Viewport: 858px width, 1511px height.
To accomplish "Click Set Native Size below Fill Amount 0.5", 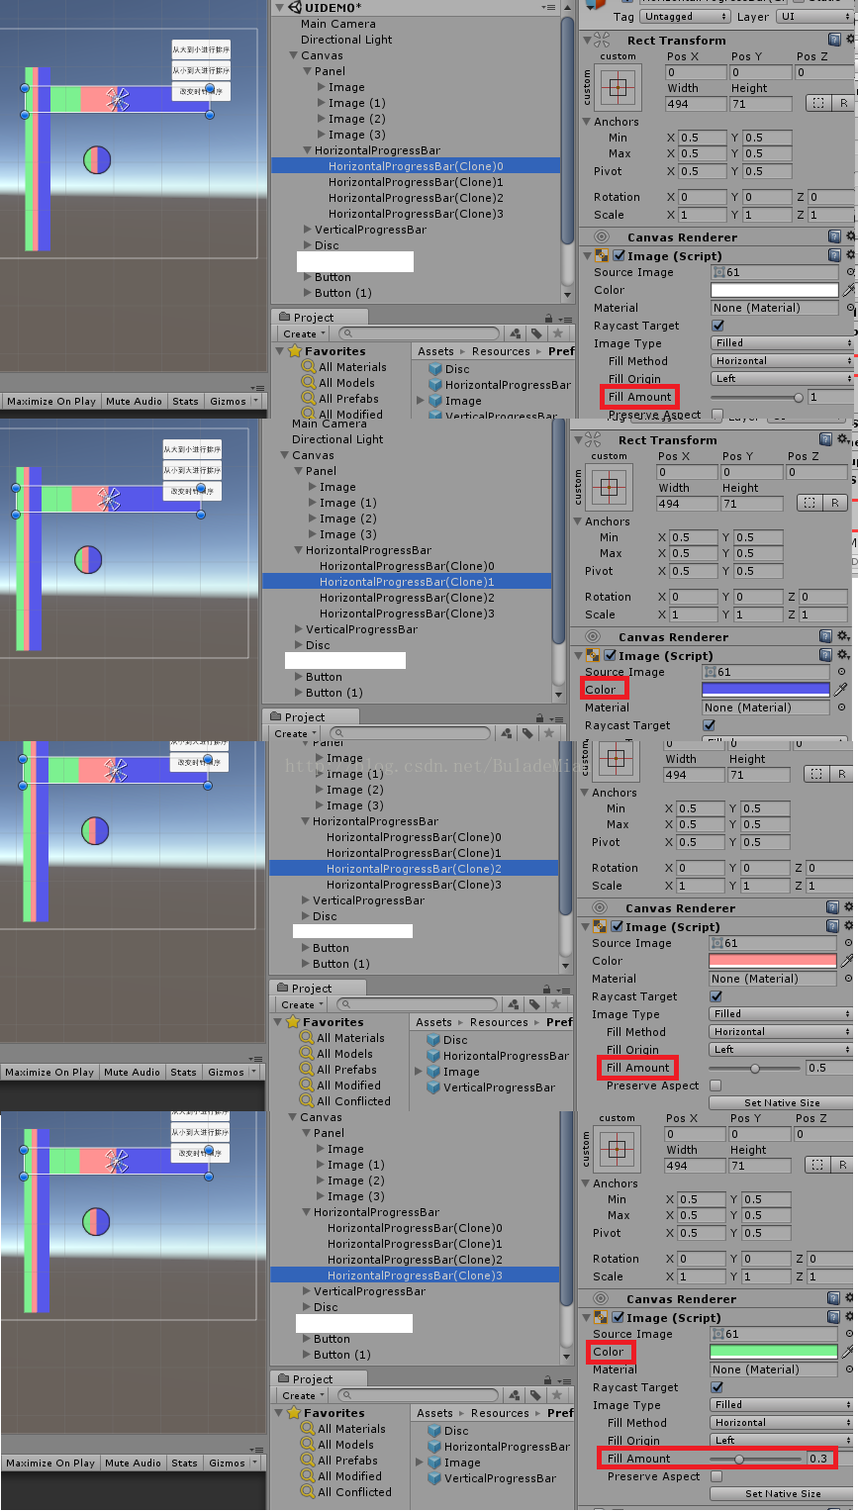I will (x=782, y=1103).
